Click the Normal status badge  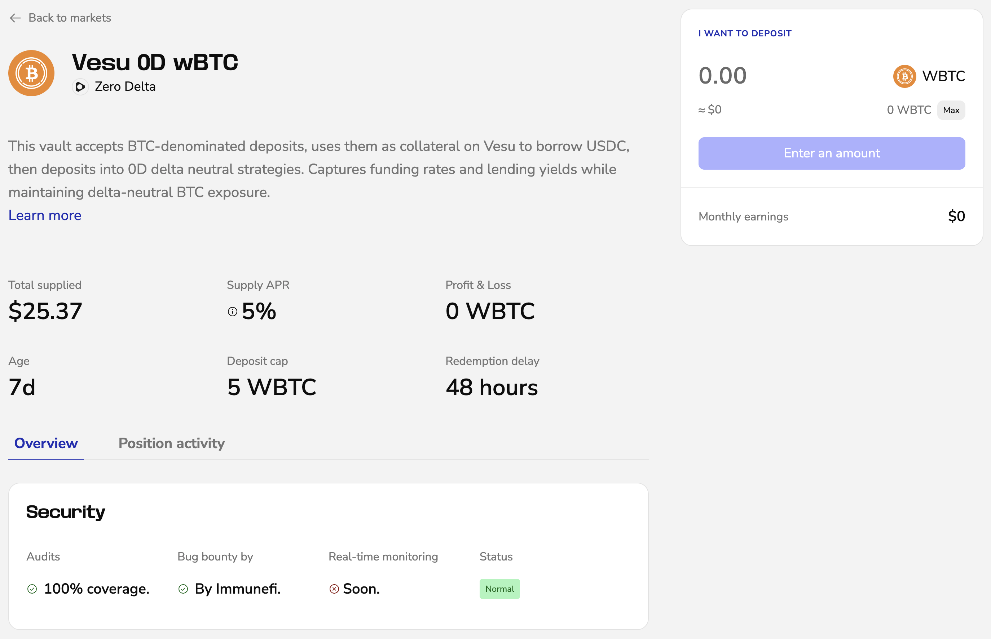[x=499, y=589]
